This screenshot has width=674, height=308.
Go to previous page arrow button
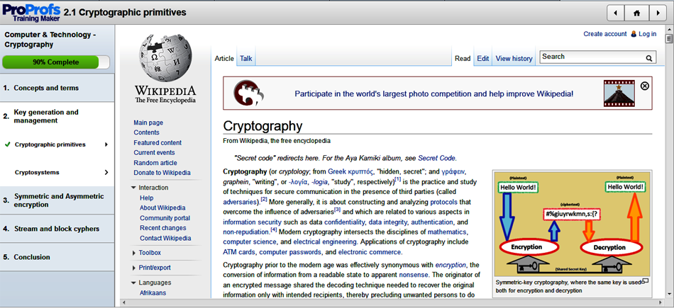point(616,13)
